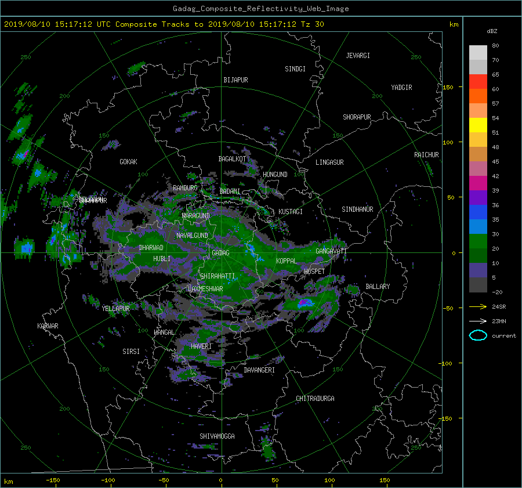Viewport: 522px width, 488px height.
Task: Click the HANGAL city label
Action: pos(164,332)
